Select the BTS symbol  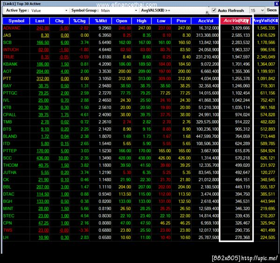pos(7,129)
